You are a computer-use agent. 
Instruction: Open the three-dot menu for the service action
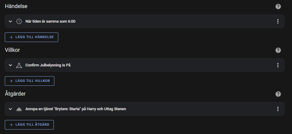(278, 109)
